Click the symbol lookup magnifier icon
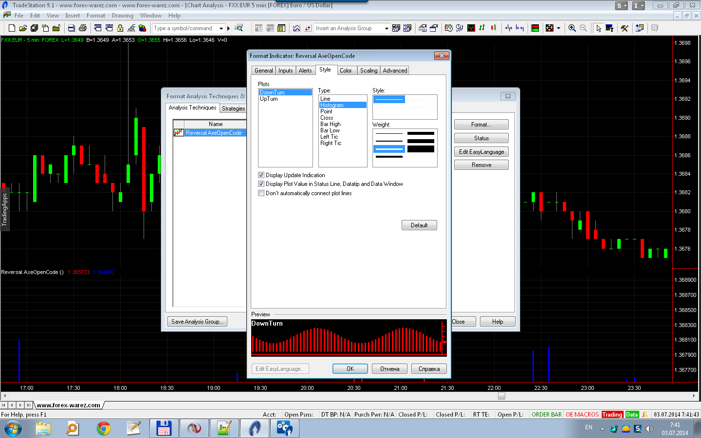The height and width of the screenshot is (438, 701). click(x=239, y=28)
